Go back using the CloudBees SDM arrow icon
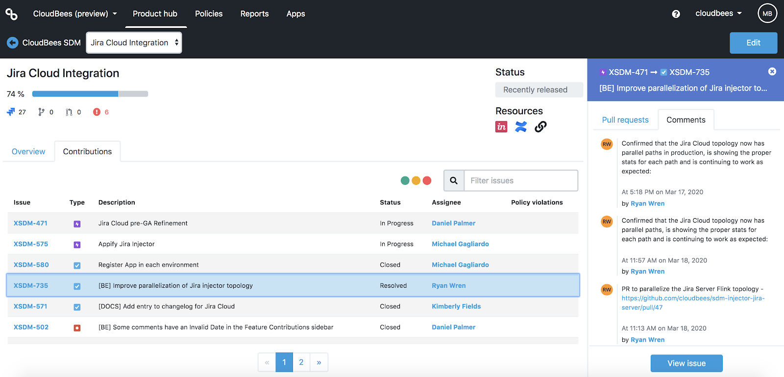The width and height of the screenshot is (784, 377). [x=13, y=43]
